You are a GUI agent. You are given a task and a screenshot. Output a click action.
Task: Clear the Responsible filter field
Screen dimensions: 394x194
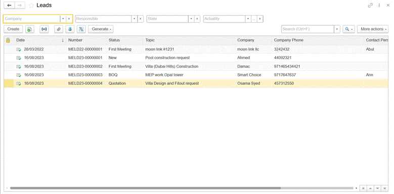[x=141, y=19]
